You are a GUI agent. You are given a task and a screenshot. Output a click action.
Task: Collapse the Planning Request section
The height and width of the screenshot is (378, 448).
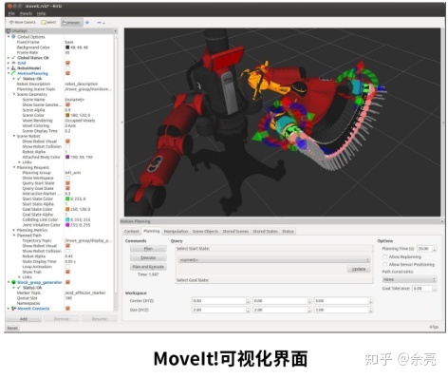tap(14, 167)
